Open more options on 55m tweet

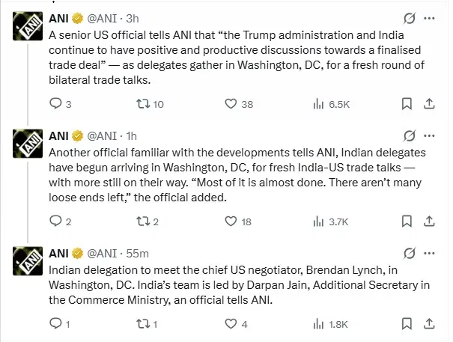pyautogui.click(x=430, y=253)
